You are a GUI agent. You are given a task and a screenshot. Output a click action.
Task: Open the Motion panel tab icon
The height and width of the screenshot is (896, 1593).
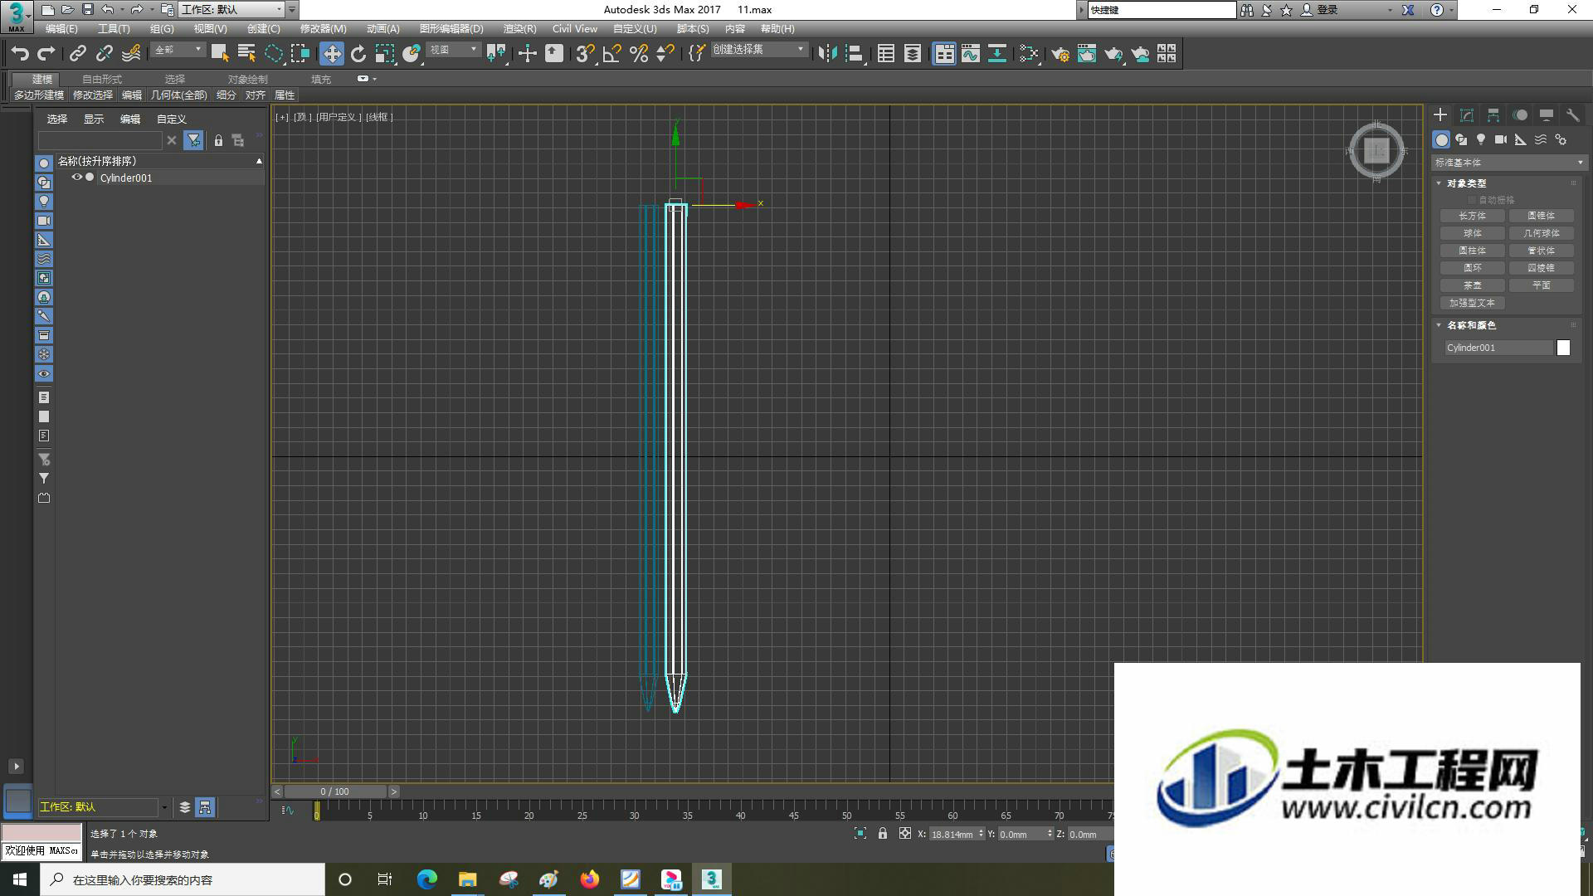[x=1520, y=115]
